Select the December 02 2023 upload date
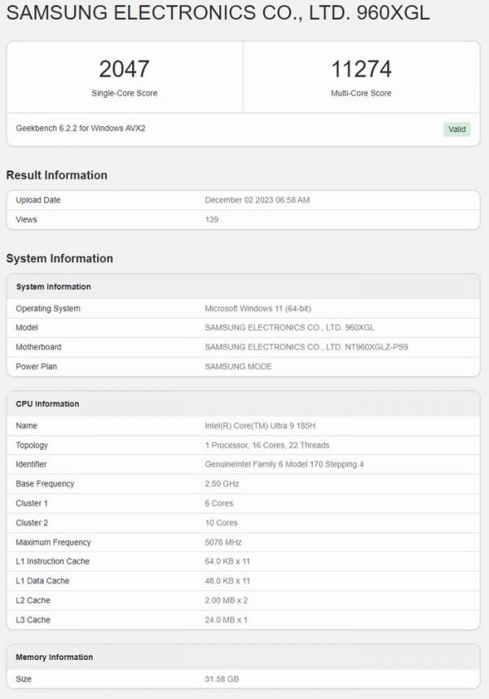 pyautogui.click(x=257, y=200)
